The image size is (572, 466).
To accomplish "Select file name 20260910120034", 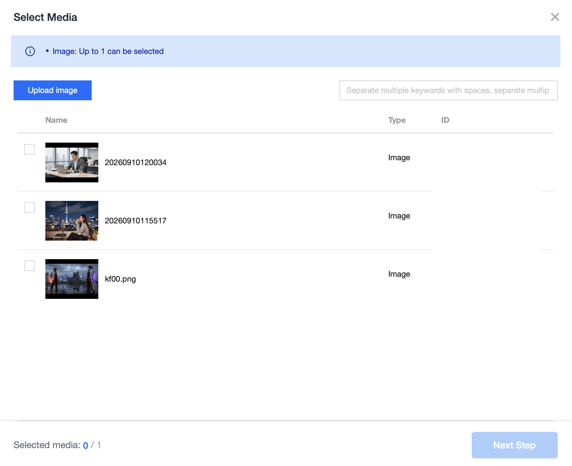I will click(x=136, y=163).
